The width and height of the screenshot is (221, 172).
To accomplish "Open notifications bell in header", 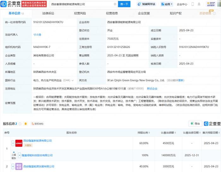I will pyautogui.click(x=199, y=4).
